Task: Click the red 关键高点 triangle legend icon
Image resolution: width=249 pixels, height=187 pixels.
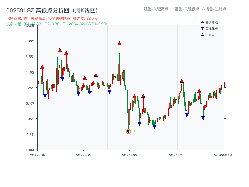Action: (202, 22)
